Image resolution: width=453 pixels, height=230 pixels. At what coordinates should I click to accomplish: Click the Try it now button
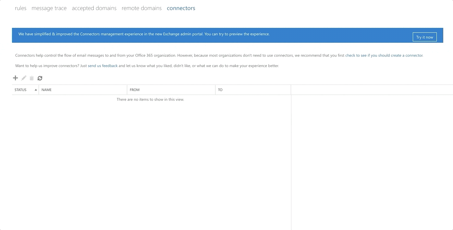click(x=424, y=37)
